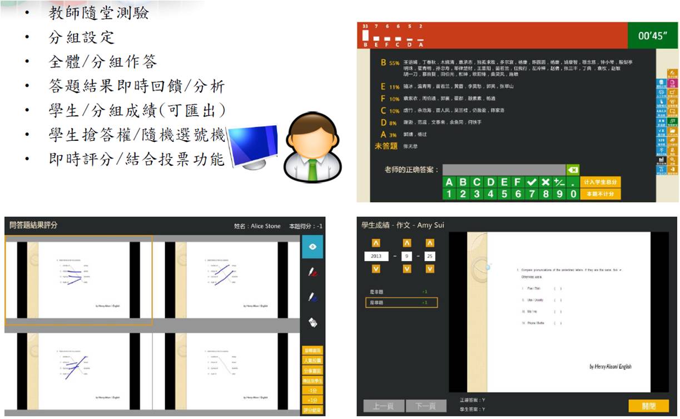Increase the year 2013 with up arrow

pos(376,243)
